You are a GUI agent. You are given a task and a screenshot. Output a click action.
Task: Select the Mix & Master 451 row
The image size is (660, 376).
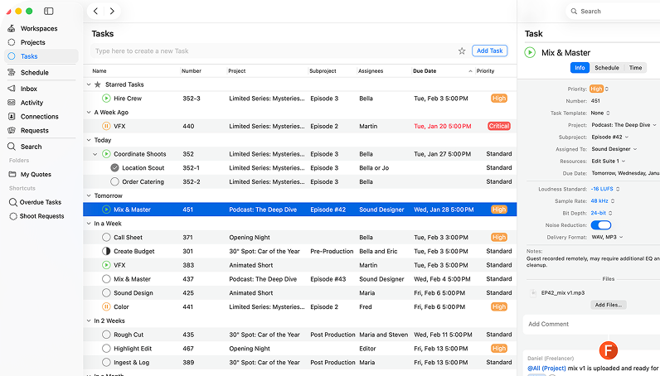tap(299, 210)
